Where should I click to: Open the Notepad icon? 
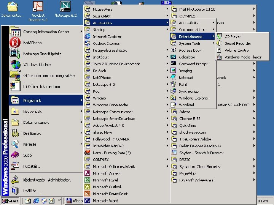point(174,77)
